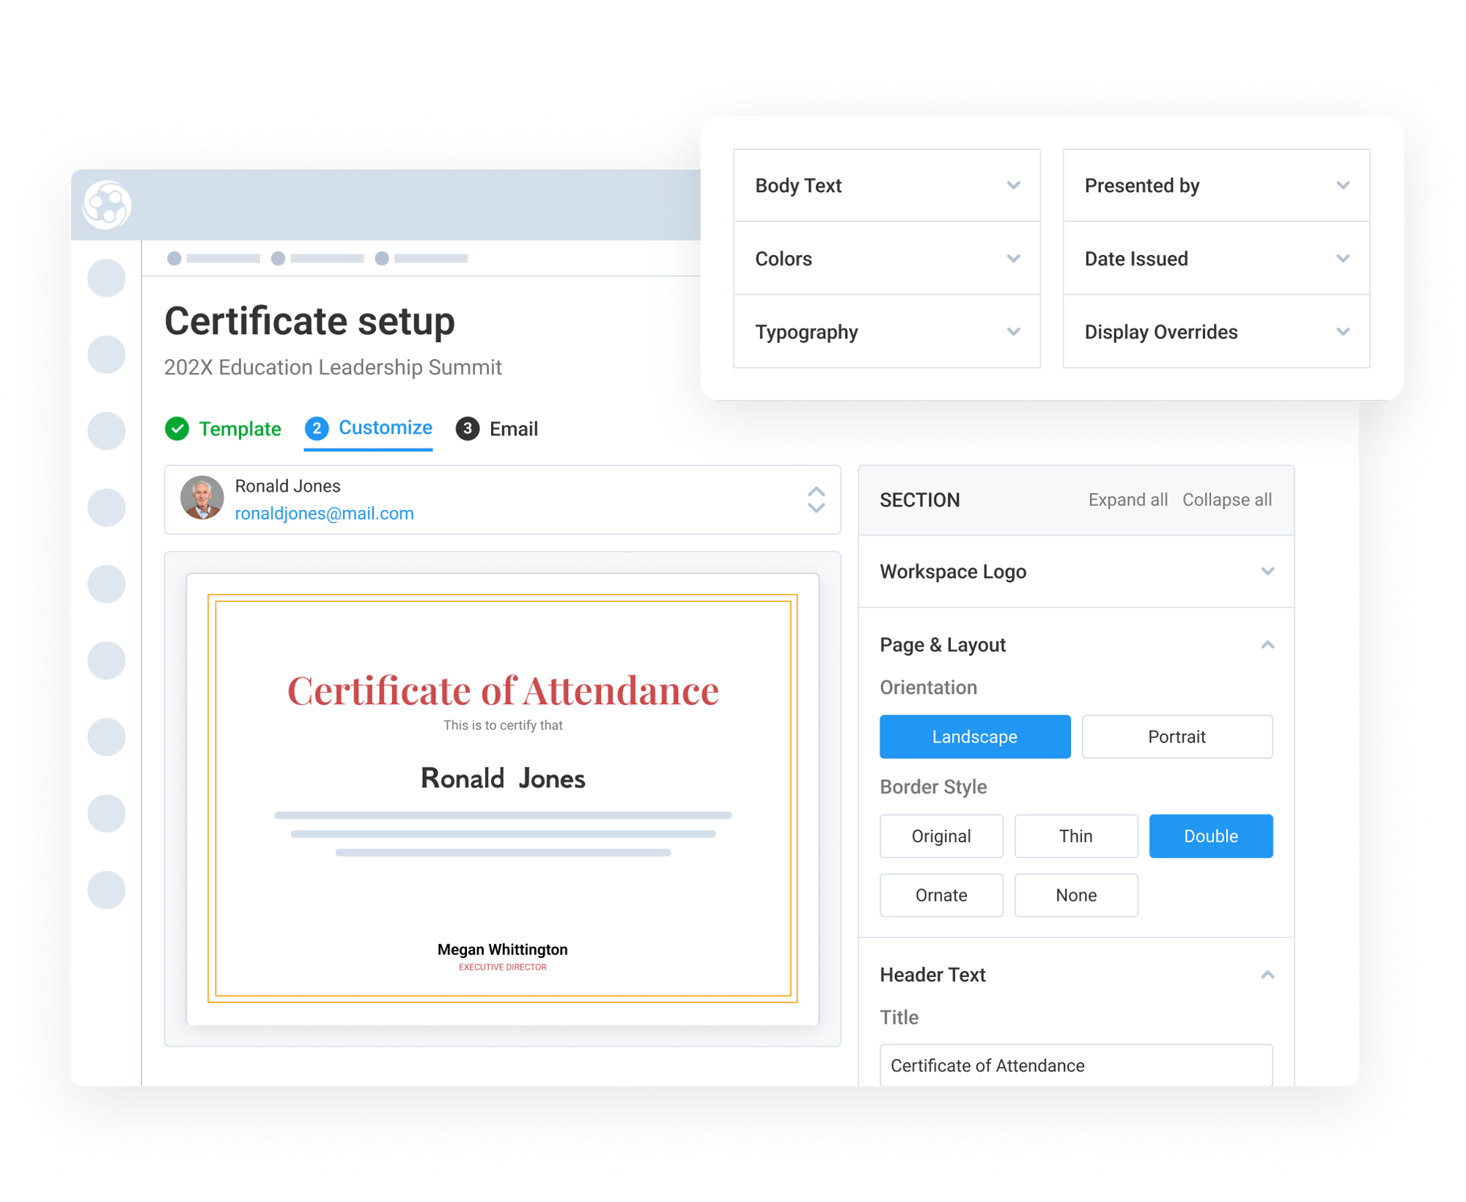Click the certificate preview thumbnail
Image resolution: width=1466 pixels, height=1202 pixels.
click(x=503, y=799)
